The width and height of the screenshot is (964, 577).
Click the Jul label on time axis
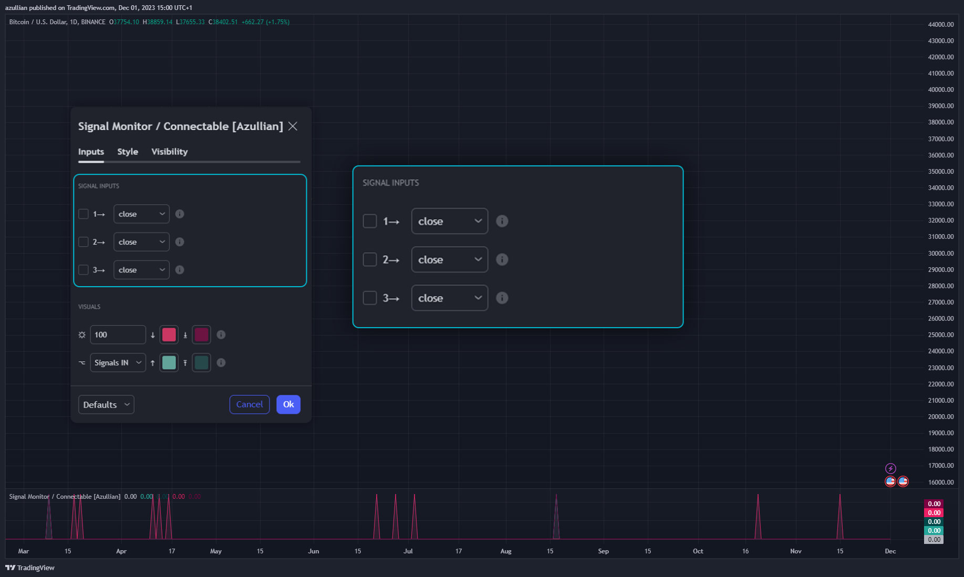408,551
